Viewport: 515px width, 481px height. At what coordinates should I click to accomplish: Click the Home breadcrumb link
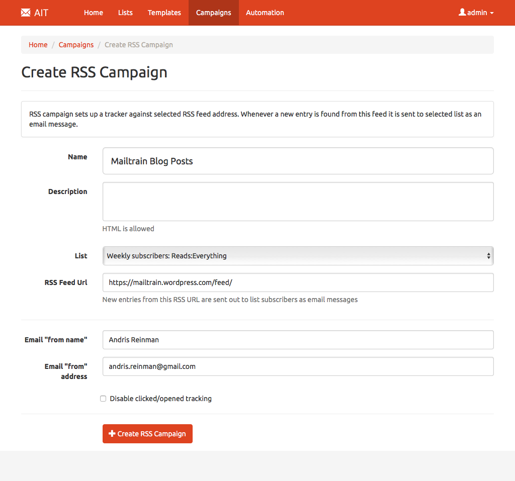[38, 45]
